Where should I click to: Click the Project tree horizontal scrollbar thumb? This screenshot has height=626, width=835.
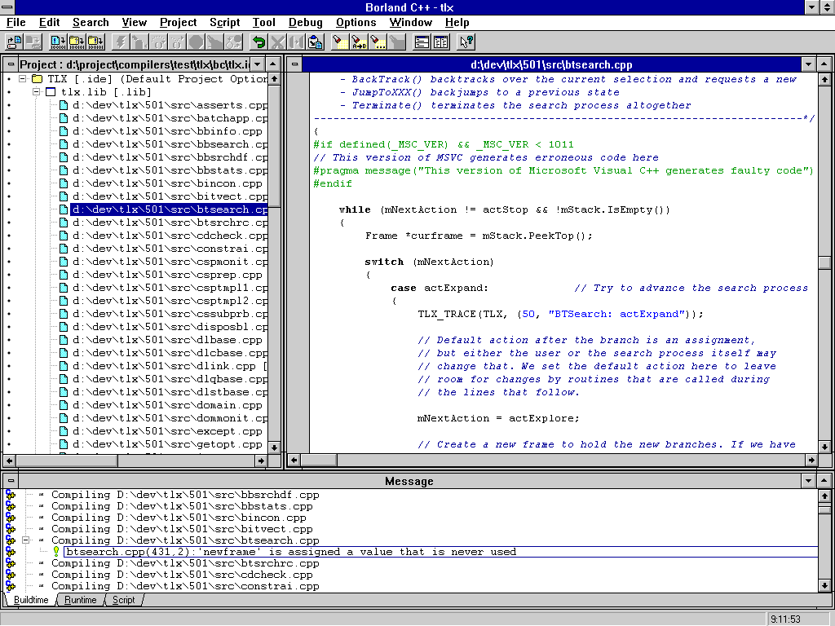point(67,461)
